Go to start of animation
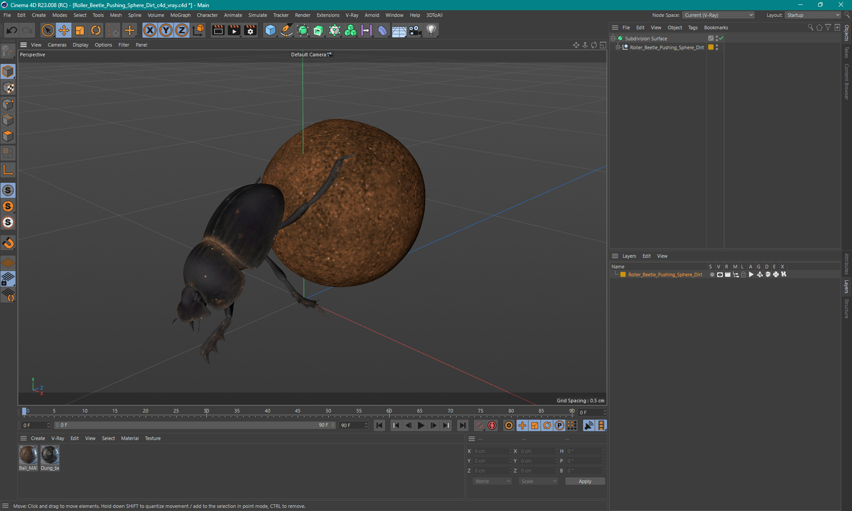852x511 pixels. pos(379,425)
